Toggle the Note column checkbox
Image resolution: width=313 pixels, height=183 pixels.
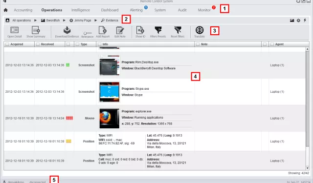click(x=198, y=44)
